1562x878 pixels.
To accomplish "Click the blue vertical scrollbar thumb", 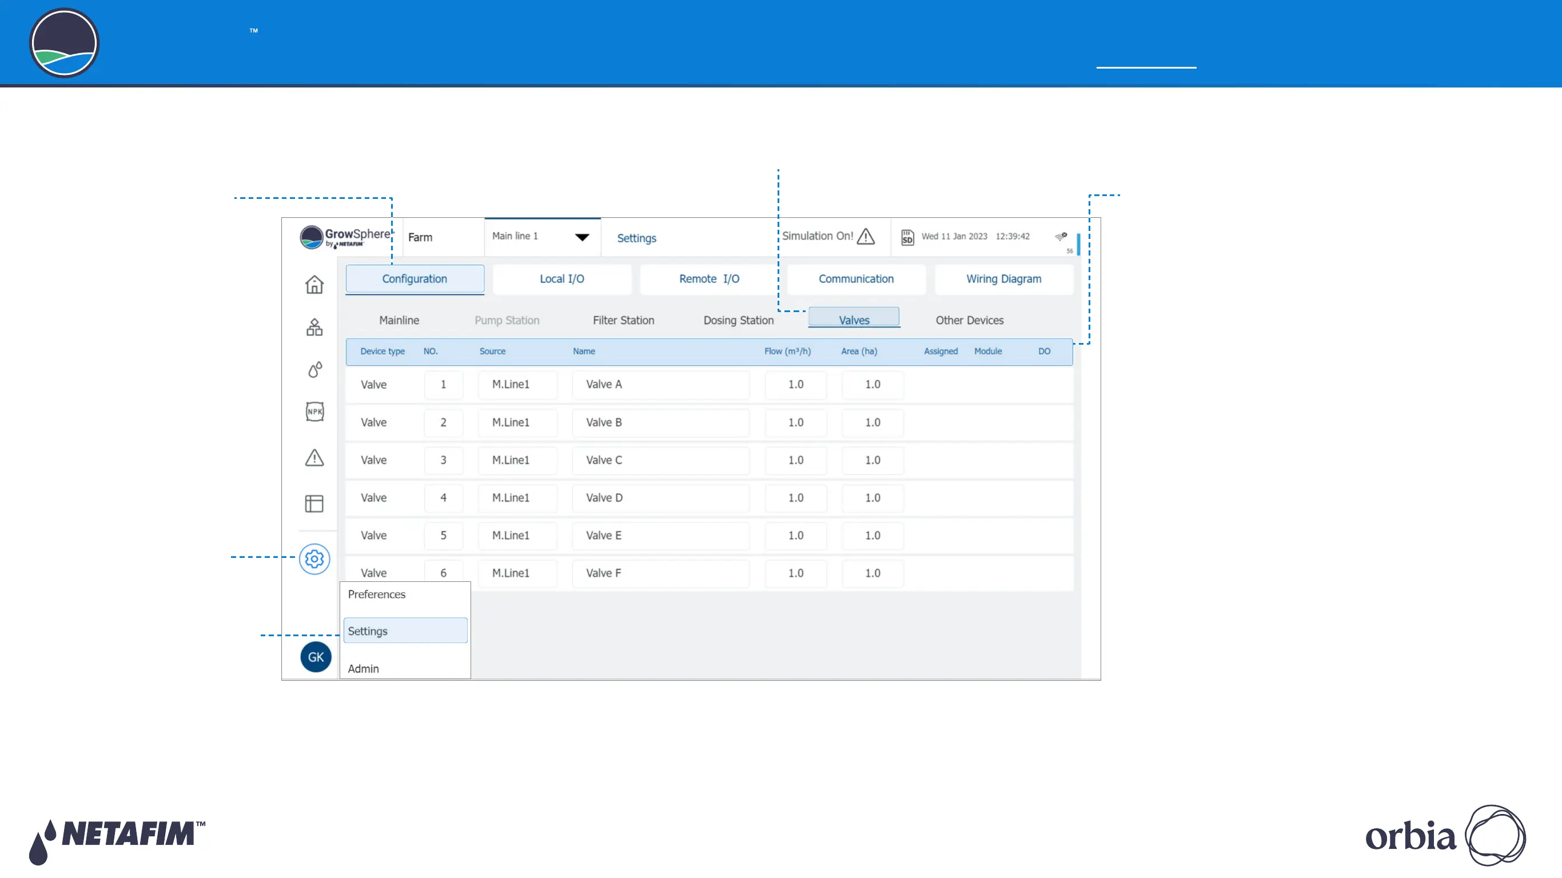I will 1078,244.
